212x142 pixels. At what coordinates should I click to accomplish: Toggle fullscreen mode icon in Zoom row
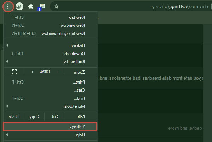[x=15, y=72]
